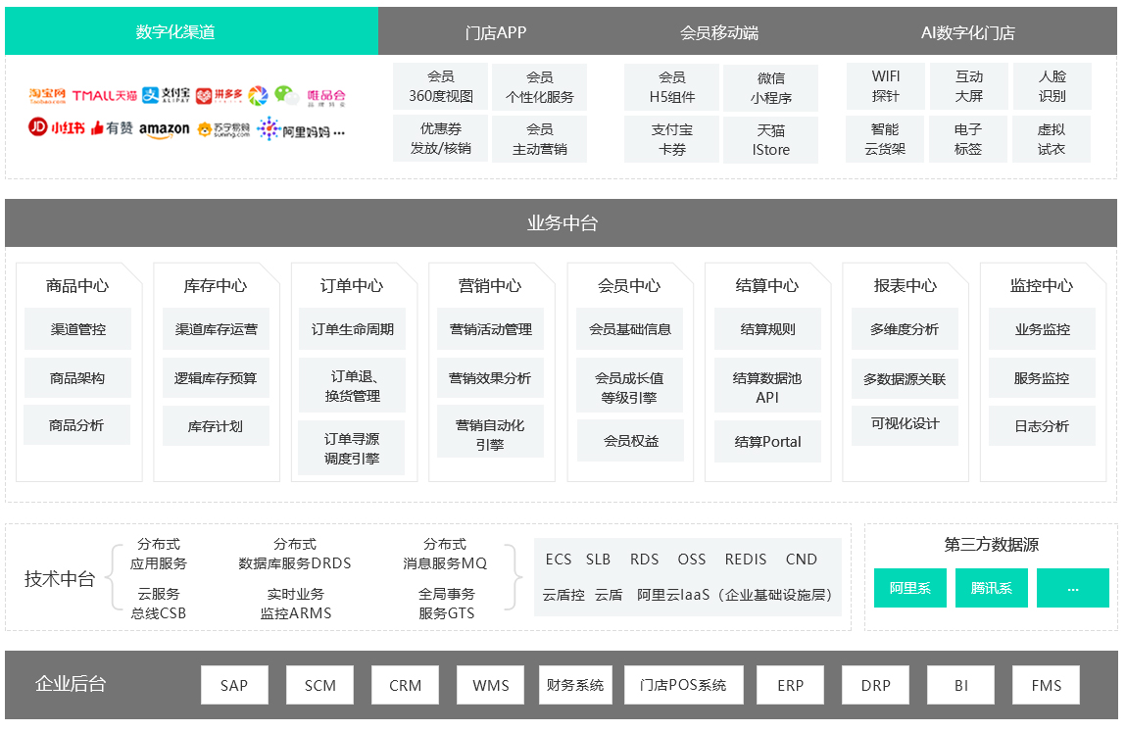
Task: Click the 分布式消息服务MQ text
Action: point(445,554)
